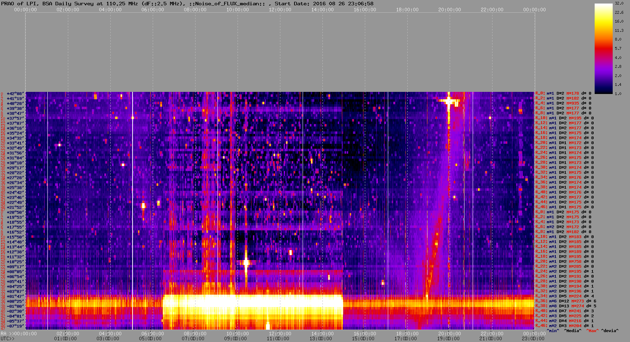
Task: Click declination label '+17°55''
Action: (15, 227)
